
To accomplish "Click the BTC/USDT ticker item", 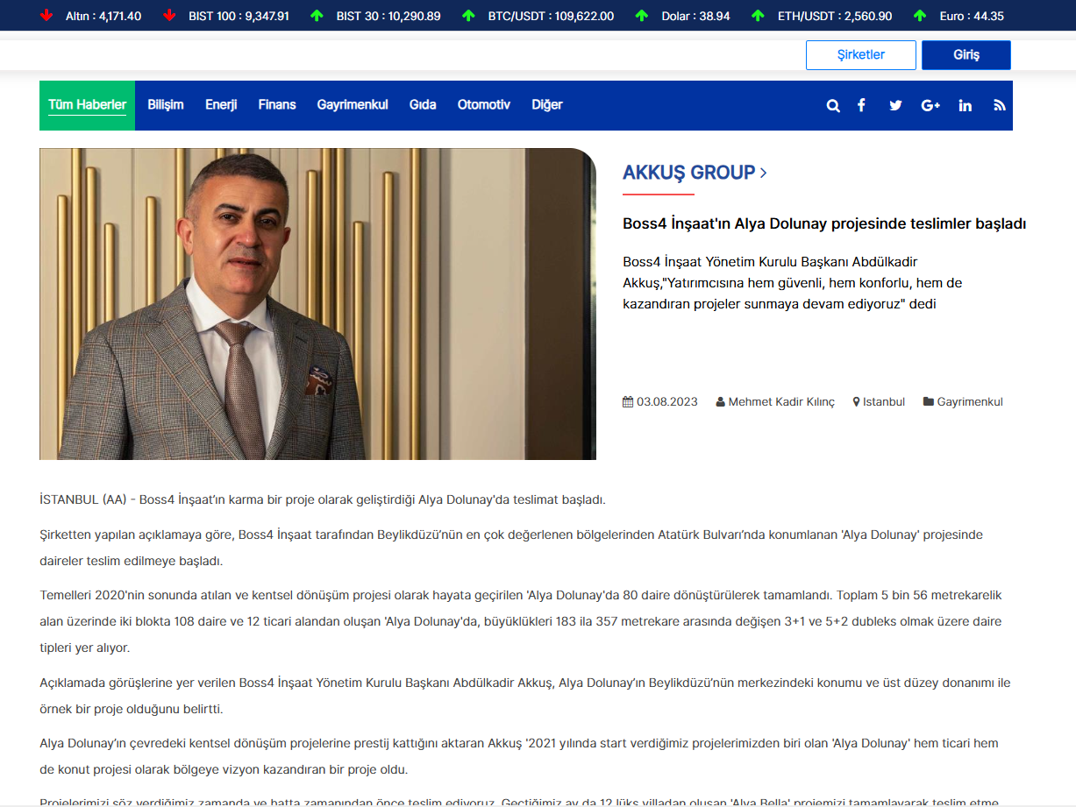I will coord(550,16).
